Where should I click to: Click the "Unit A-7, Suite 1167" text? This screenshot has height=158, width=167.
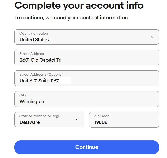[x=39, y=81]
